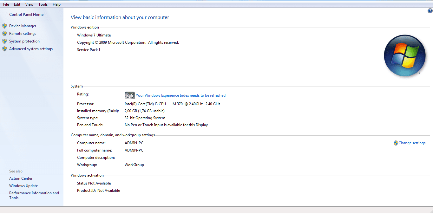
Task: Click the Microsoft copyright 2009 line
Action: click(128, 42)
